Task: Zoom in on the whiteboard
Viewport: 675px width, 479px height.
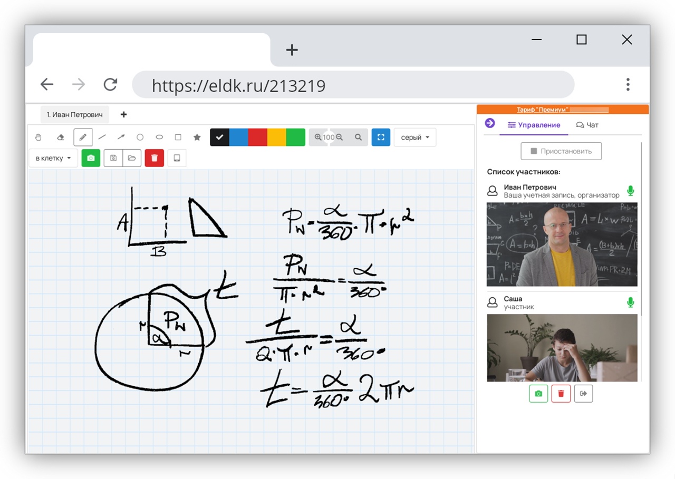Action: coord(317,137)
